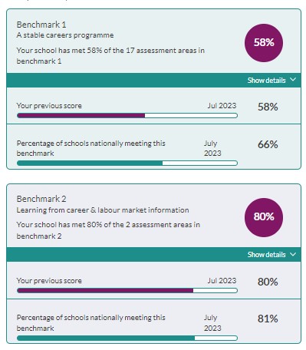
Task: Click Benchmark 1 'Your previous score' label
Action: click(x=49, y=106)
